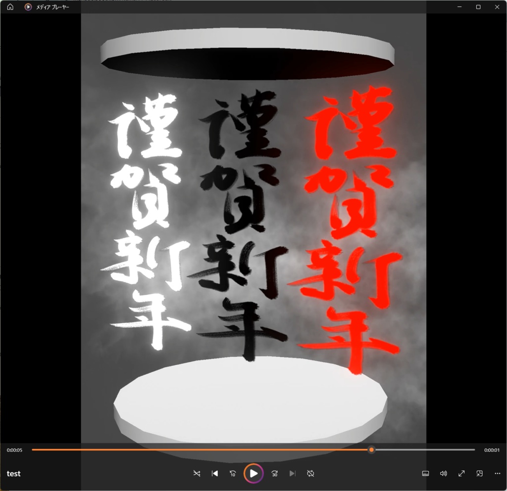Jump to the previous track
507x491 pixels.
214,473
